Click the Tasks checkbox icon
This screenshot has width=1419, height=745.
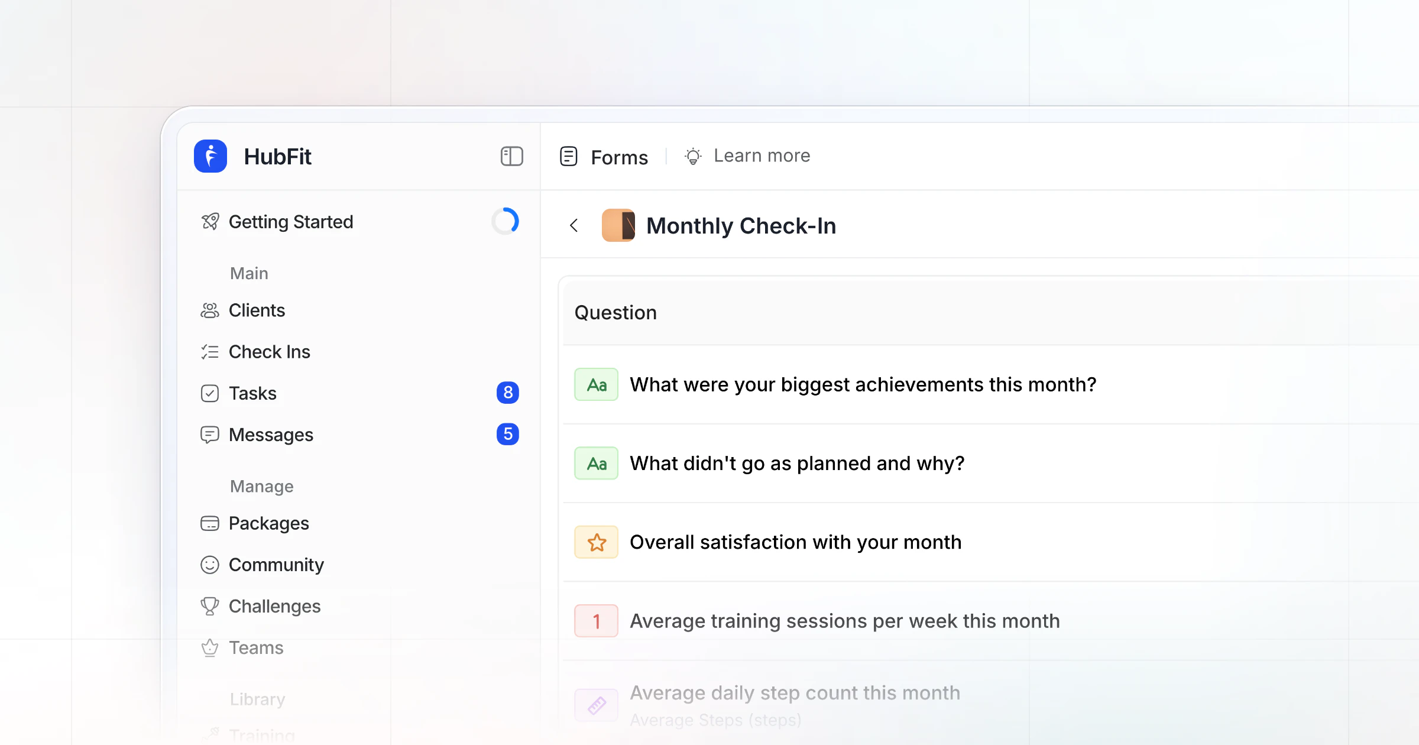point(210,393)
